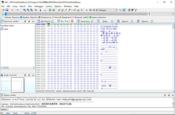Screen dimensions: 175x115
Task: Click the Instruction legend color swatch
Action: click(39, 17)
